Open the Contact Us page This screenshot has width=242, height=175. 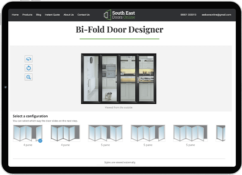(84, 15)
